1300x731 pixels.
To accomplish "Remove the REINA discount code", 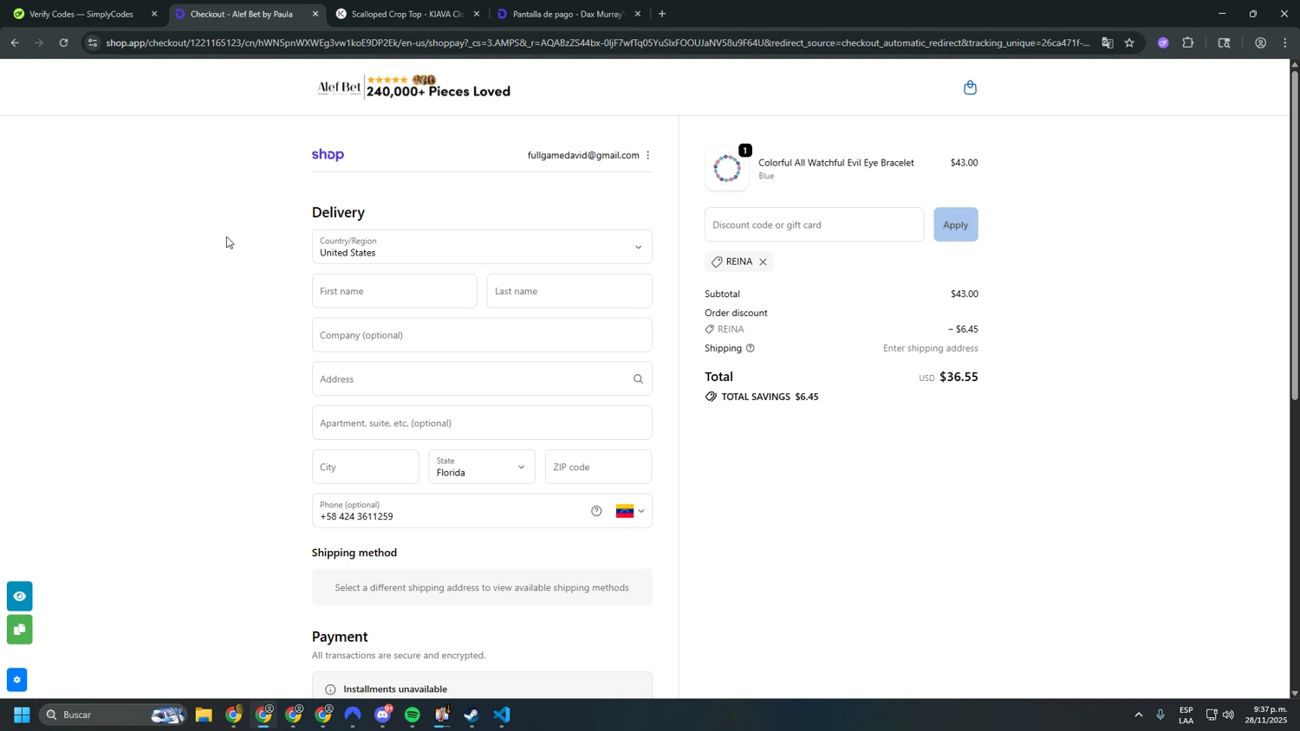I will point(763,262).
